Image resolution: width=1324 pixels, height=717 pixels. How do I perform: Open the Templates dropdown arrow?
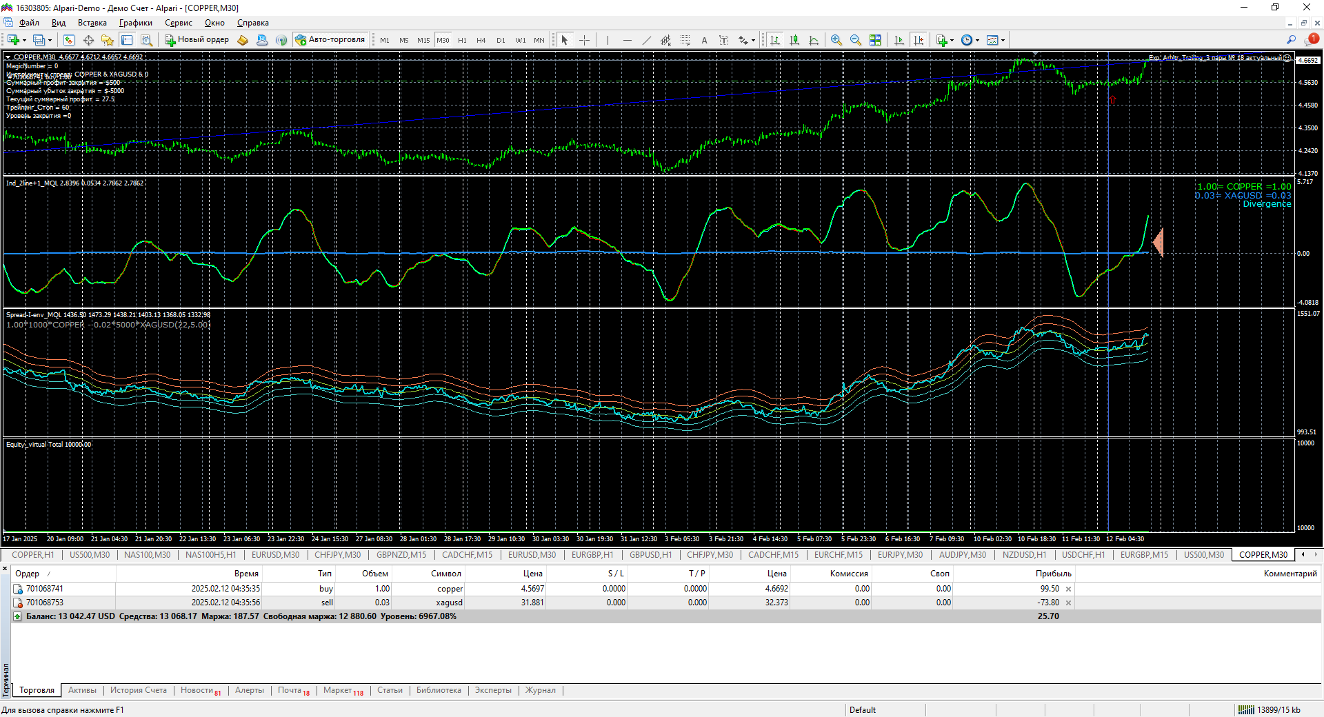(1003, 40)
